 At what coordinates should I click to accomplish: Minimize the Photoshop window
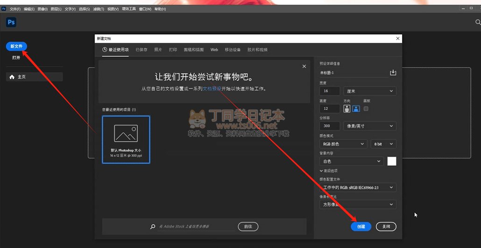(x=463, y=8)
